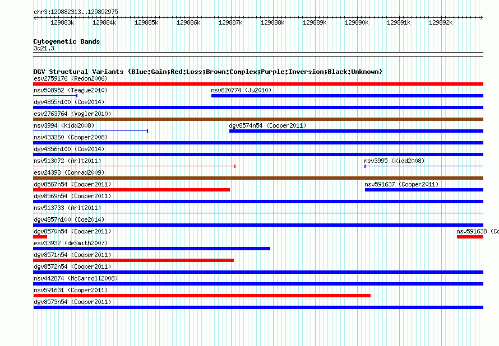Select the blue bar under nsv820774
Image resolution: width=499 pixels, height=346 pixels.
[x=347, y=96]
